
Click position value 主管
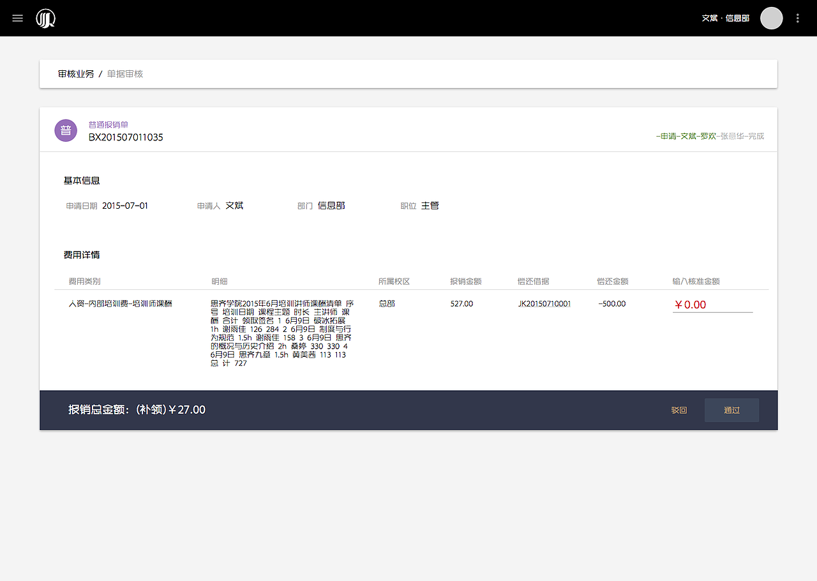430,206
